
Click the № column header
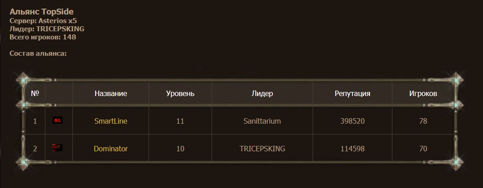pyautogui.click(x=35, y=94)
